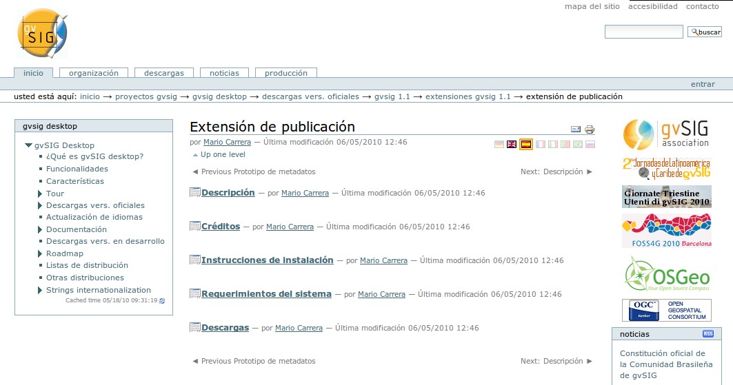
Task: Select the Spanish flag language
Action: [525, 144]
